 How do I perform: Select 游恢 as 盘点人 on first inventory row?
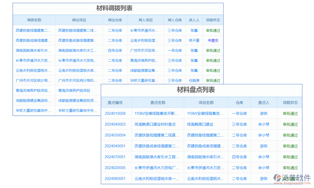(263, 113)
